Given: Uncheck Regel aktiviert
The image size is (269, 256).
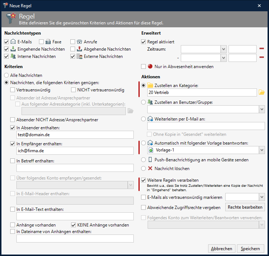Looking at the screenshot, I should click(x=144, y=42).
